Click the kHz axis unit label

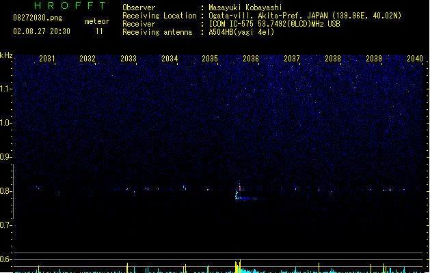coord(6,55)
